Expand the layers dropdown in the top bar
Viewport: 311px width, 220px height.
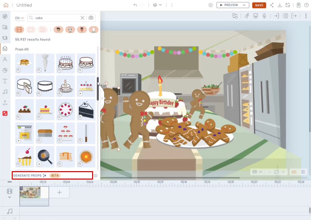(x=157, y=5)
